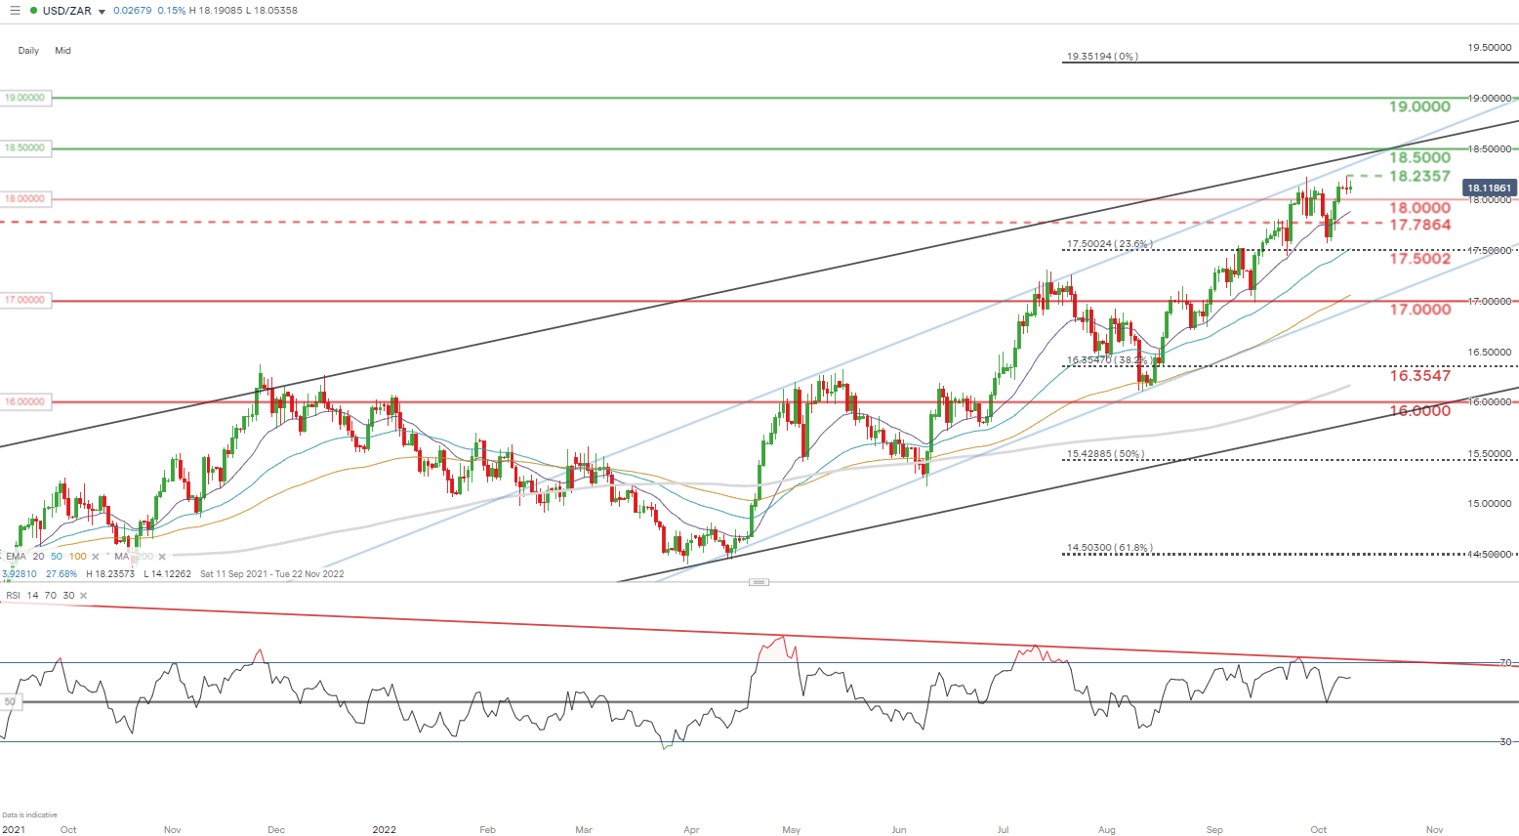This screenshot has height=836, width=1519.
Task: Click the Oct 2022 label on time axis
Action: tap(1319, 830)
